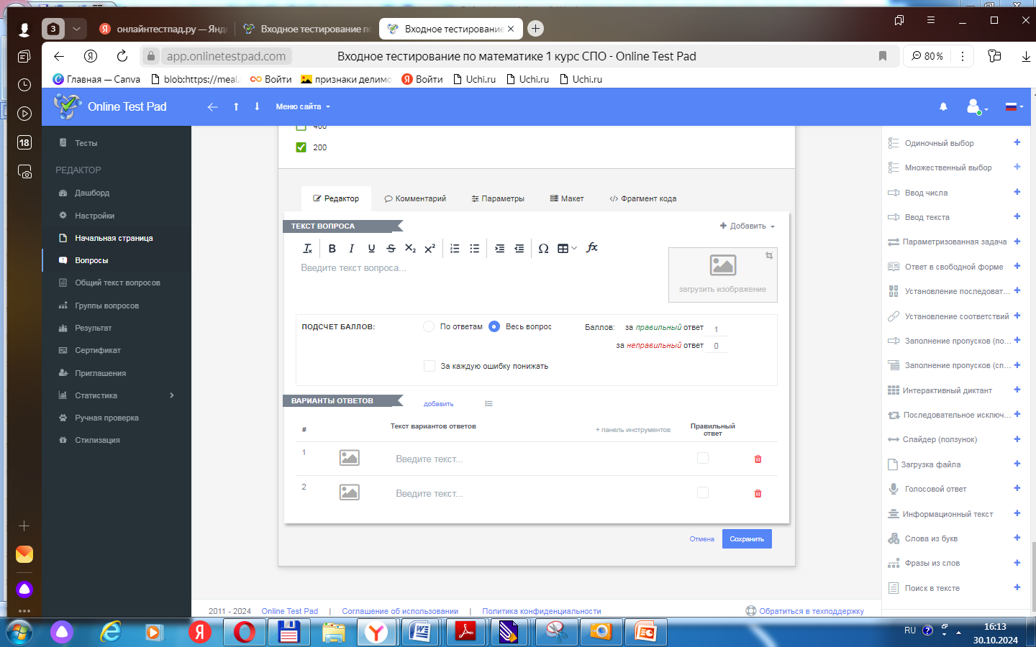Image resolution: width=1036 pixels, height=647 pixels.
Task: Apply strikethrough formatting
Action: (391, 249)
